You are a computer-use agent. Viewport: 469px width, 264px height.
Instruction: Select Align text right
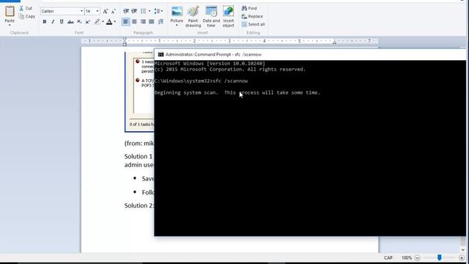tap(144, 21)
